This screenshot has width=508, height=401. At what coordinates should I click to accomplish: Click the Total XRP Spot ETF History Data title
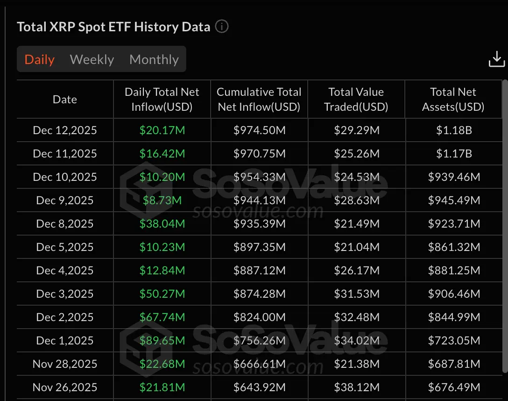click(113, 27)
